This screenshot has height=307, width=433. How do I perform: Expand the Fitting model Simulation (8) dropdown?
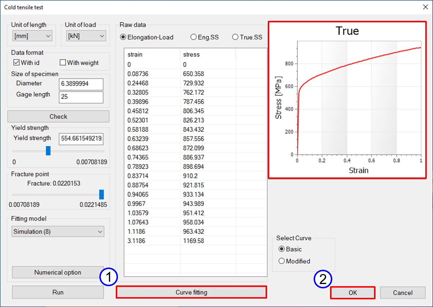pos(58,232)
